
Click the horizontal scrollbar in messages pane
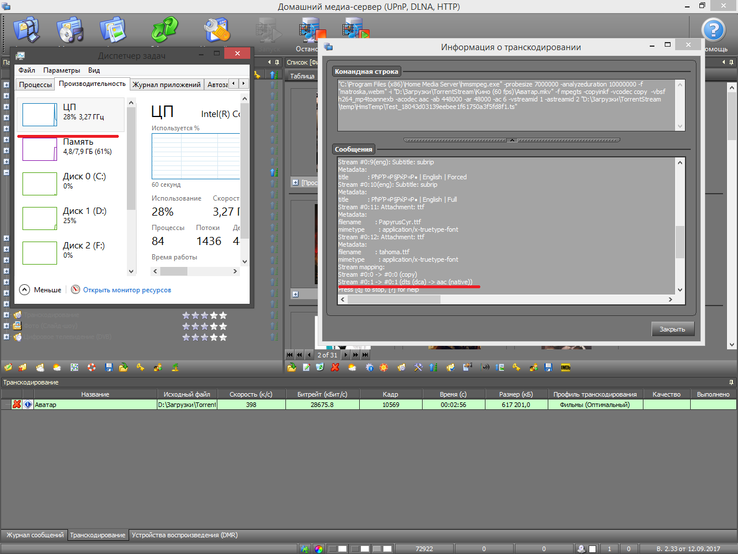(x=506, y=299)
